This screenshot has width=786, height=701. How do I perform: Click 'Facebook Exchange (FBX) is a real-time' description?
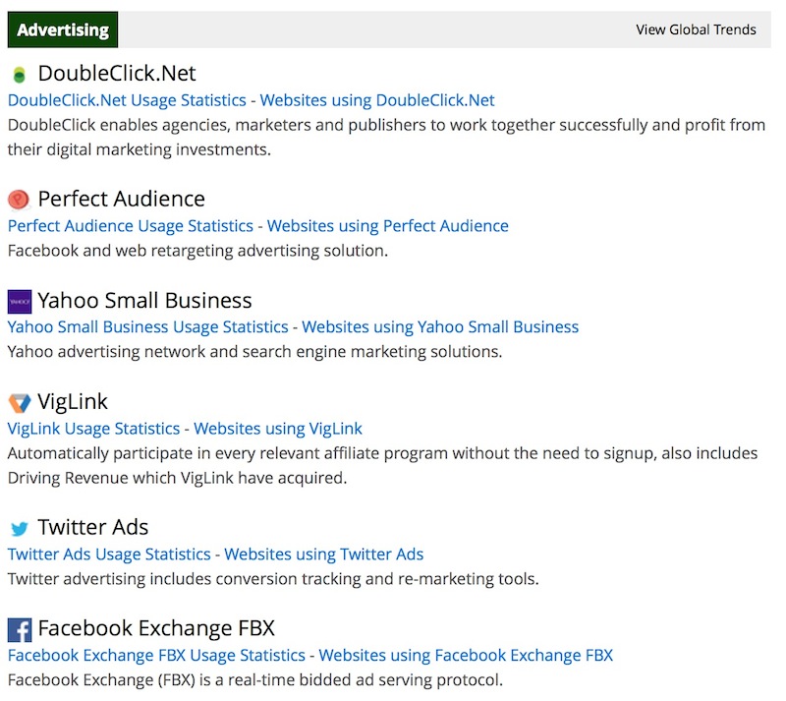coord(255,680)
